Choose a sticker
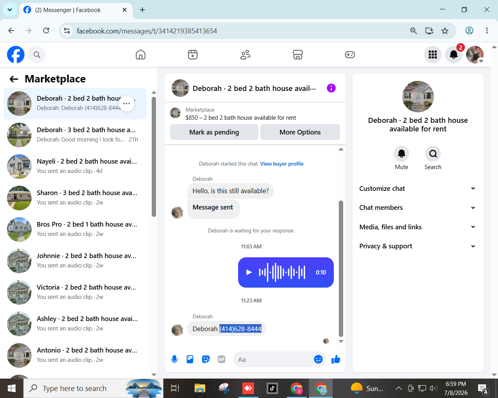The height and width of the screenshot is (398, 498). coord(206,360)
